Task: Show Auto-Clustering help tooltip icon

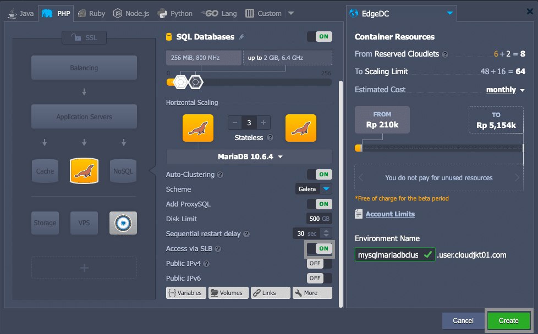Action: [x=220, y=175]
